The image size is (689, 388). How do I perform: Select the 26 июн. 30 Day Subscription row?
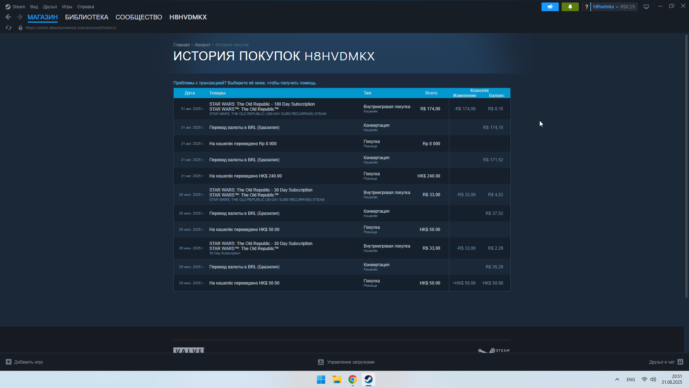342,248
